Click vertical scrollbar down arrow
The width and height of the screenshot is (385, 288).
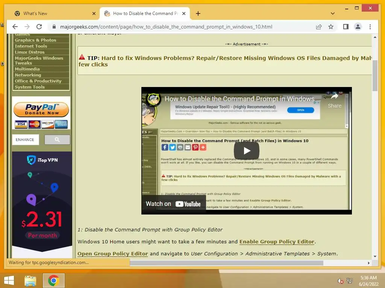pos(375,256)
